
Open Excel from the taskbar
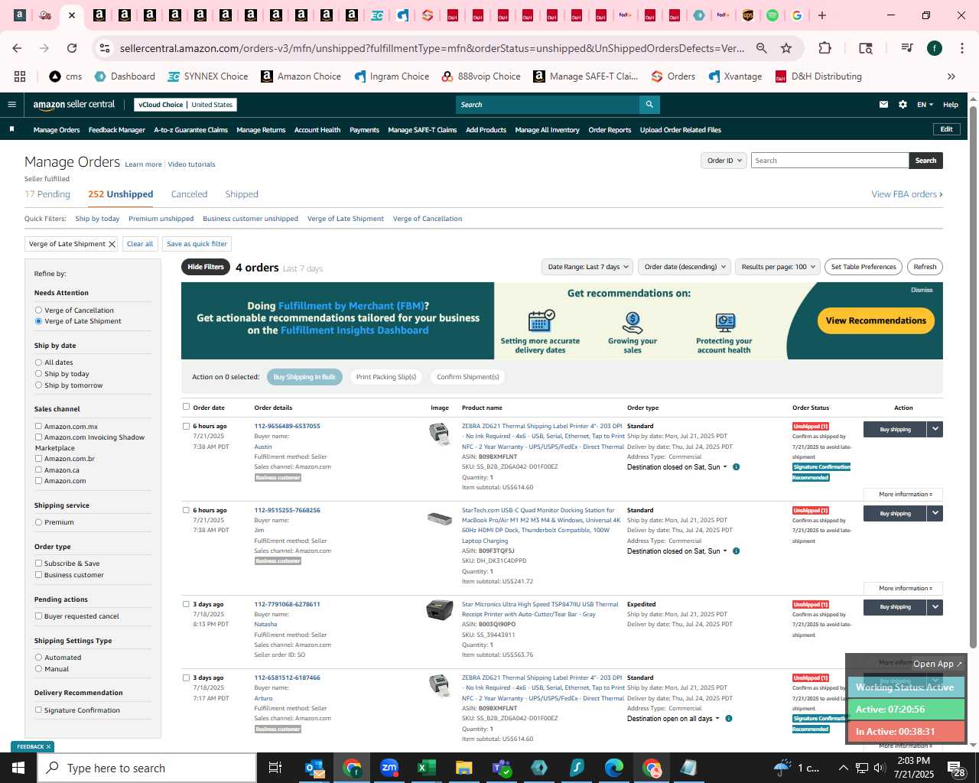[426, 768]
